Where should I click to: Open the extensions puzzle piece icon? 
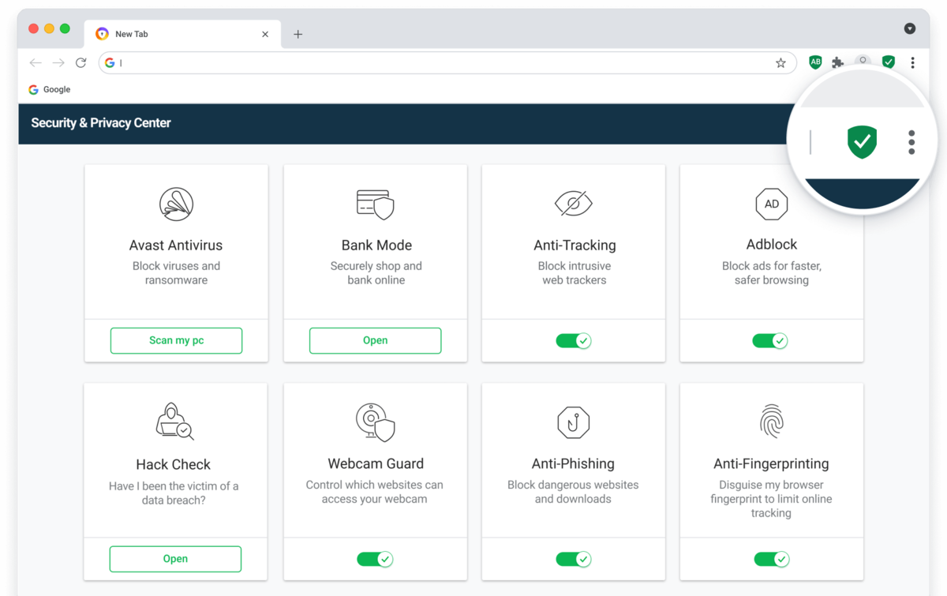click(838, 62)
